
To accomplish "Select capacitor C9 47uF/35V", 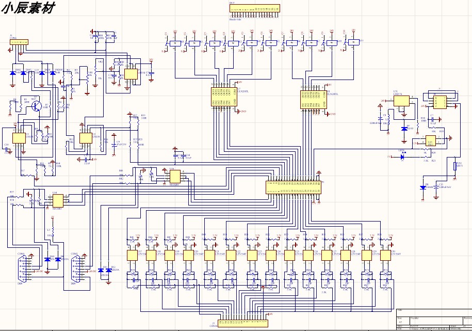I will [114, 145].
